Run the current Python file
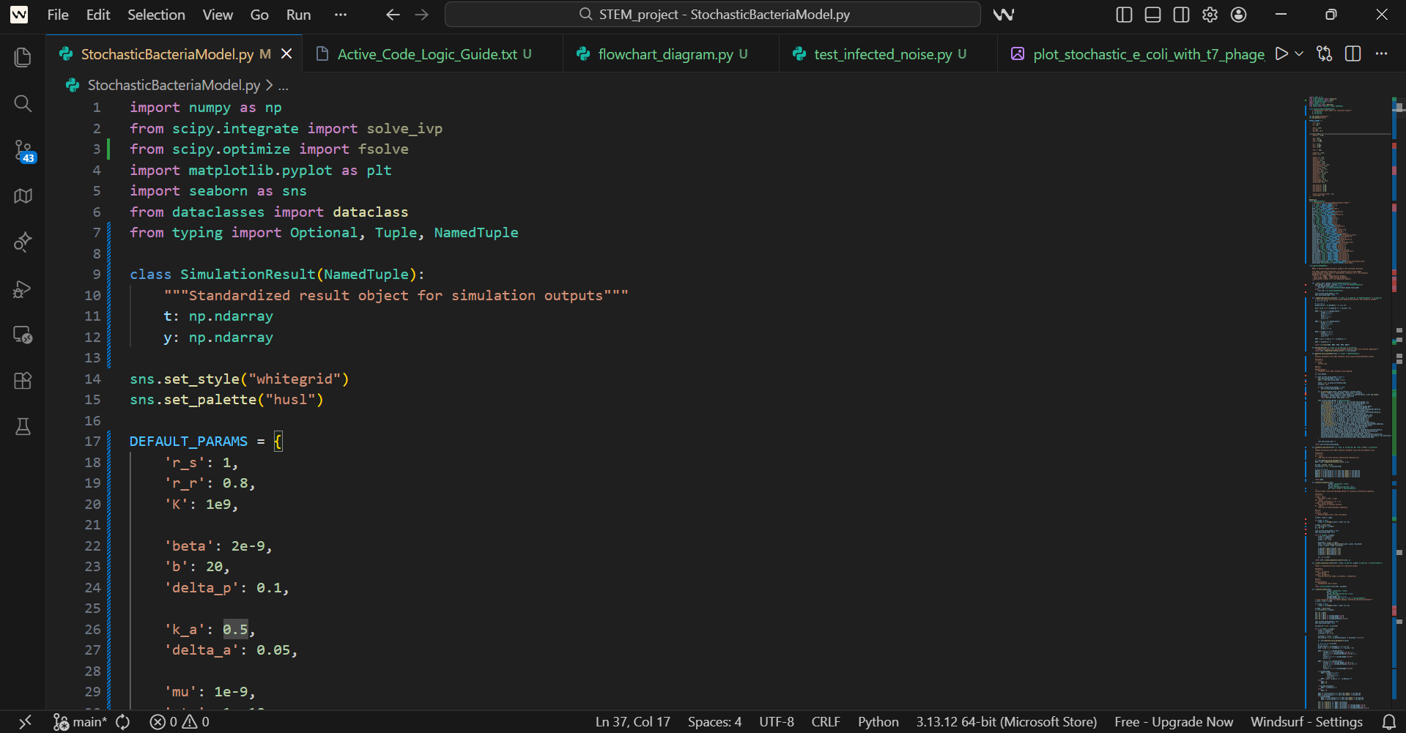 click(x=1281, y=53)
